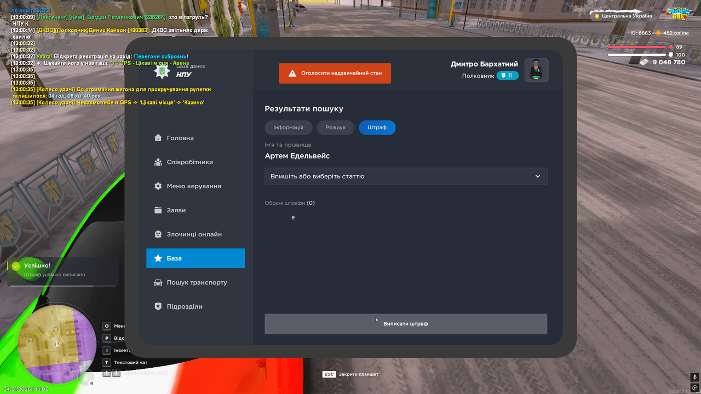Click the Штраф успішно виписано message

(55, 275)
